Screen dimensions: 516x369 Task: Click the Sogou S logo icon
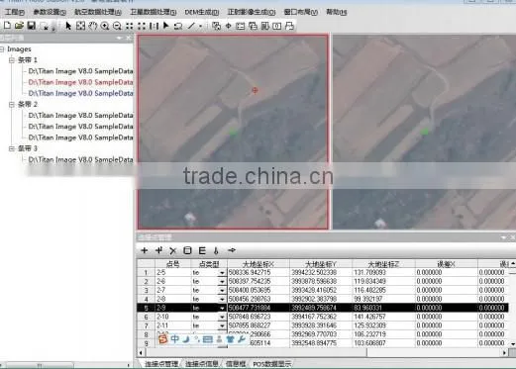pyautogui.click(x=163, y=339)
